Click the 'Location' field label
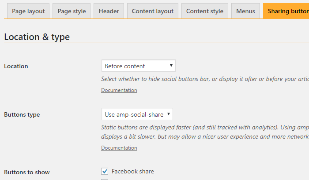The width and height of the screenshot is (309, 180). [16, 66]
